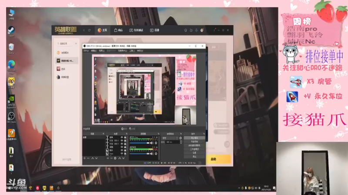348x195 pixels.
Task: Open settings gear of first mixer channel
Action: tap(156, 143)
